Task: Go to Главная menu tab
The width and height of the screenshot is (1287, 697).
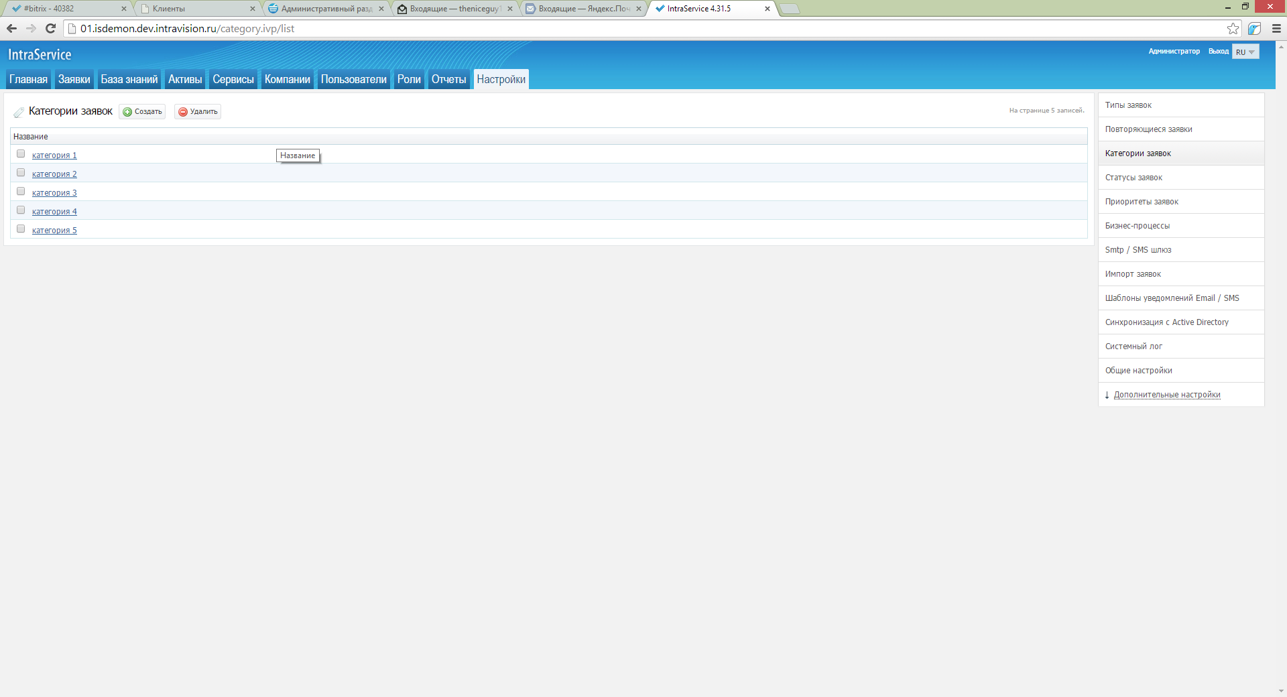Action: point(28,79)
